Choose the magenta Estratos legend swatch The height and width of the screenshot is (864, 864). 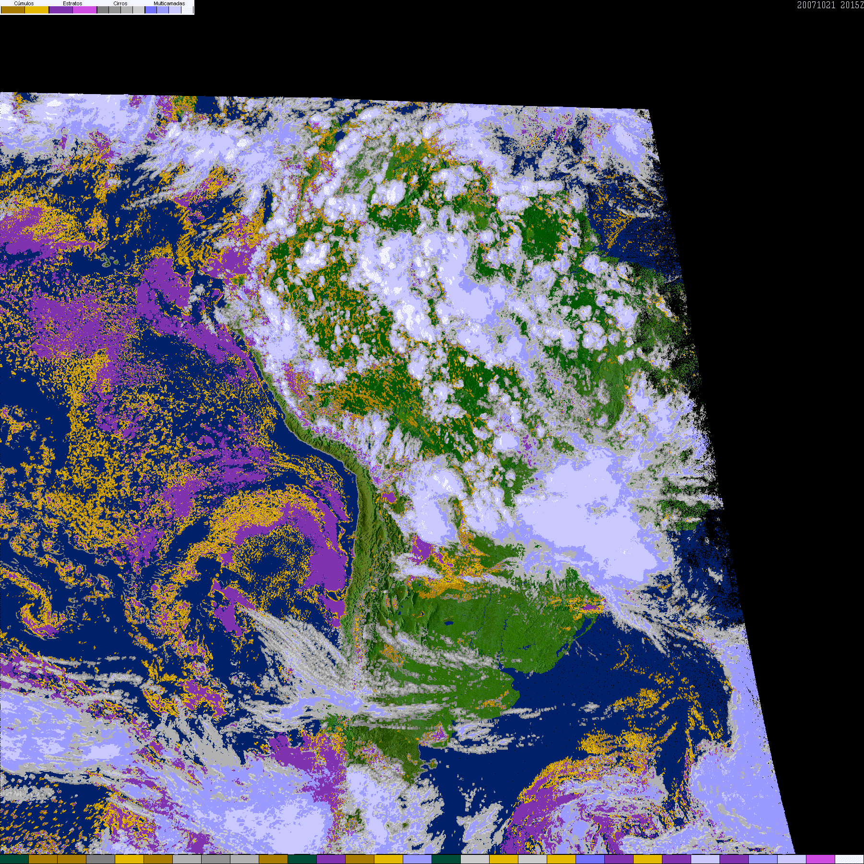(85, 10)
